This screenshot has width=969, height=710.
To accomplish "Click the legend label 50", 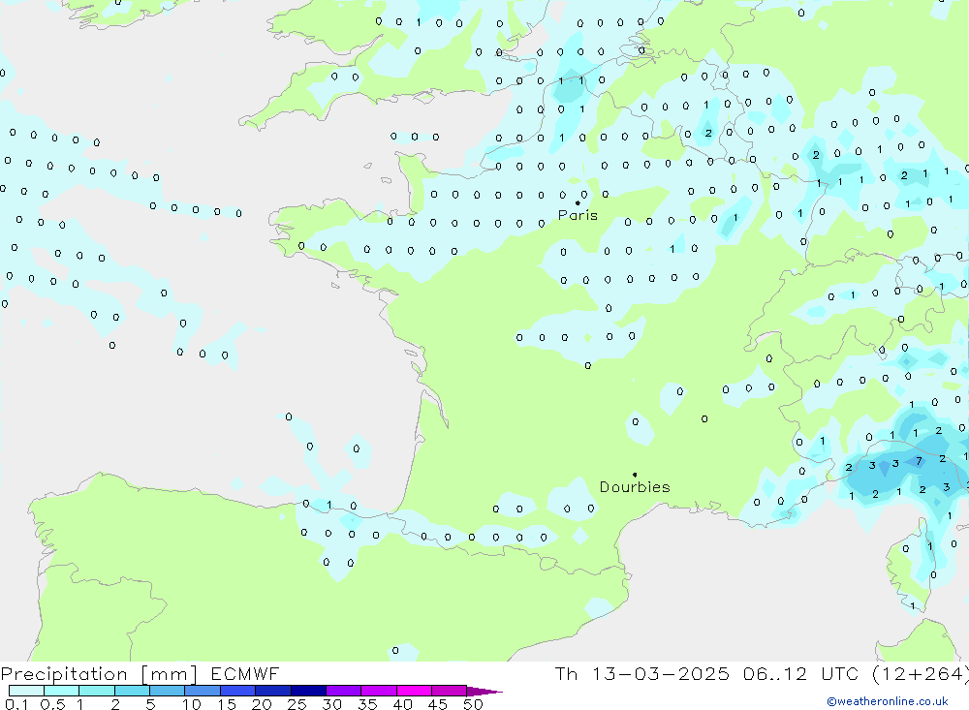I will pyautogui.click(x=473, y=704).
